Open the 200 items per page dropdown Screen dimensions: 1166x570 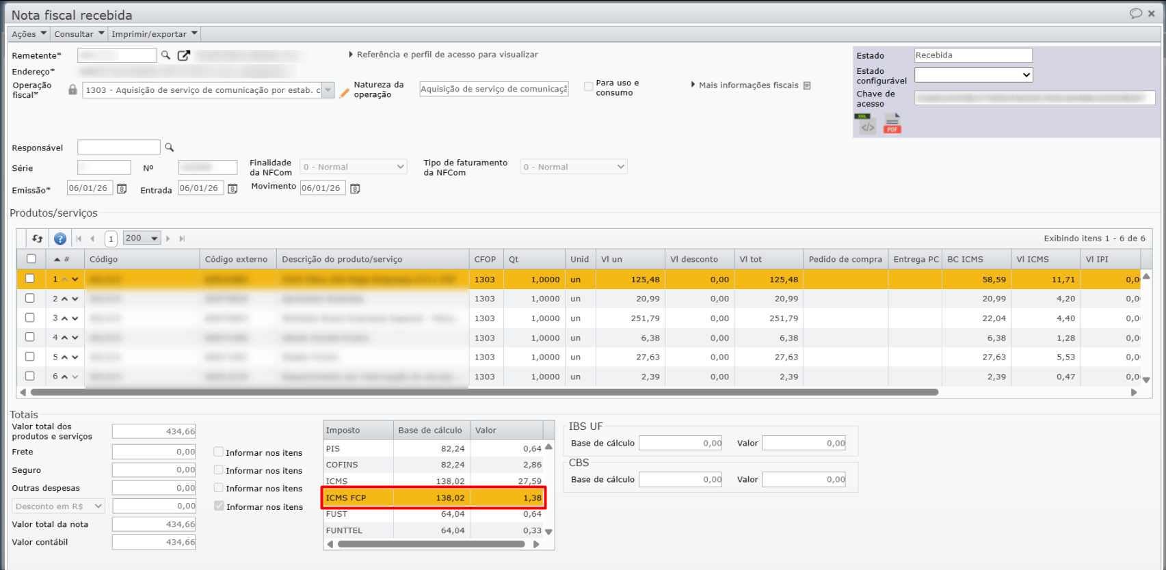142,239
